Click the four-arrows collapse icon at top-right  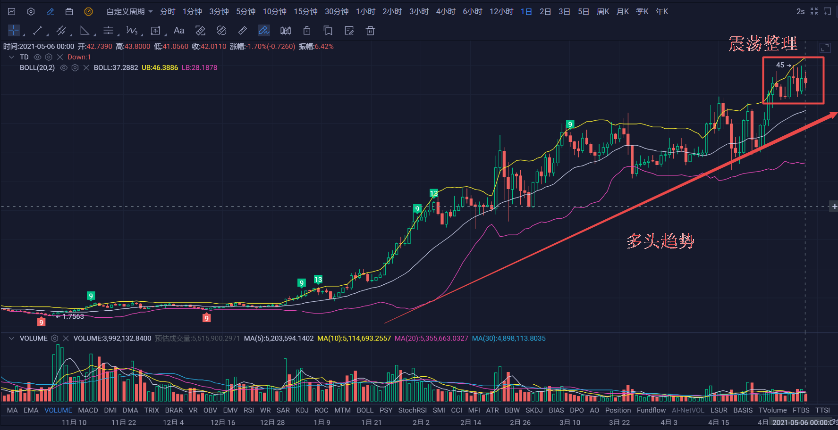coord(814,11)
